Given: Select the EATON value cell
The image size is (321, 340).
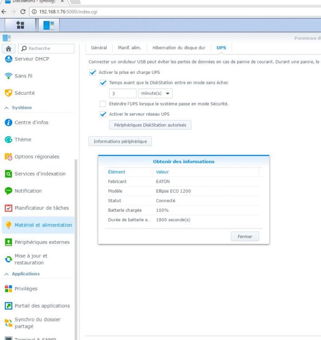Looking at the screenshot, I should click(x=163, y=181).
